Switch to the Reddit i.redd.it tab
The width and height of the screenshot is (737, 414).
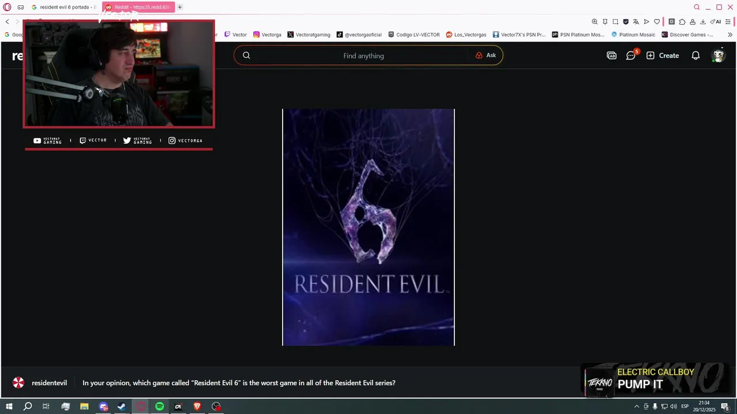[x=138, y=7]
